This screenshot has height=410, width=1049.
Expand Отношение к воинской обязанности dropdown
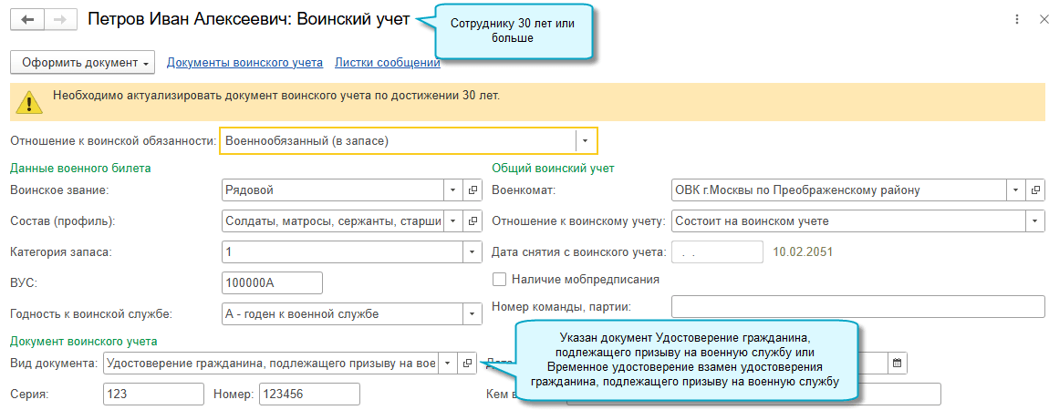tap(586, 141)
